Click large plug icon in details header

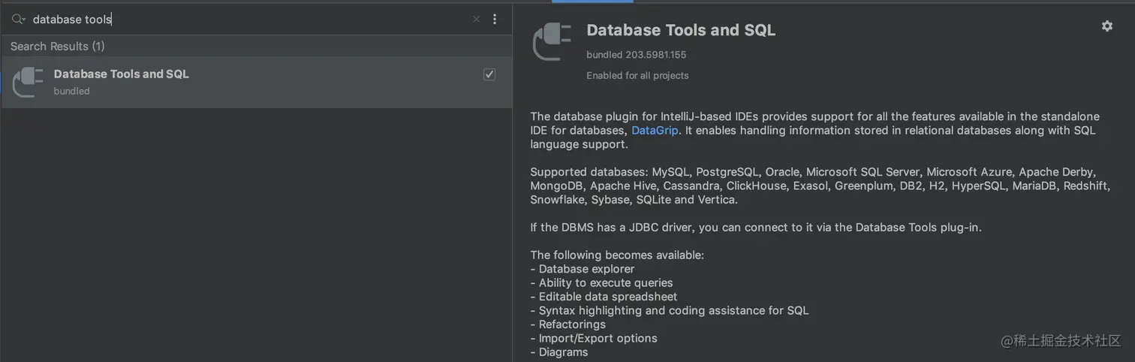552,41
